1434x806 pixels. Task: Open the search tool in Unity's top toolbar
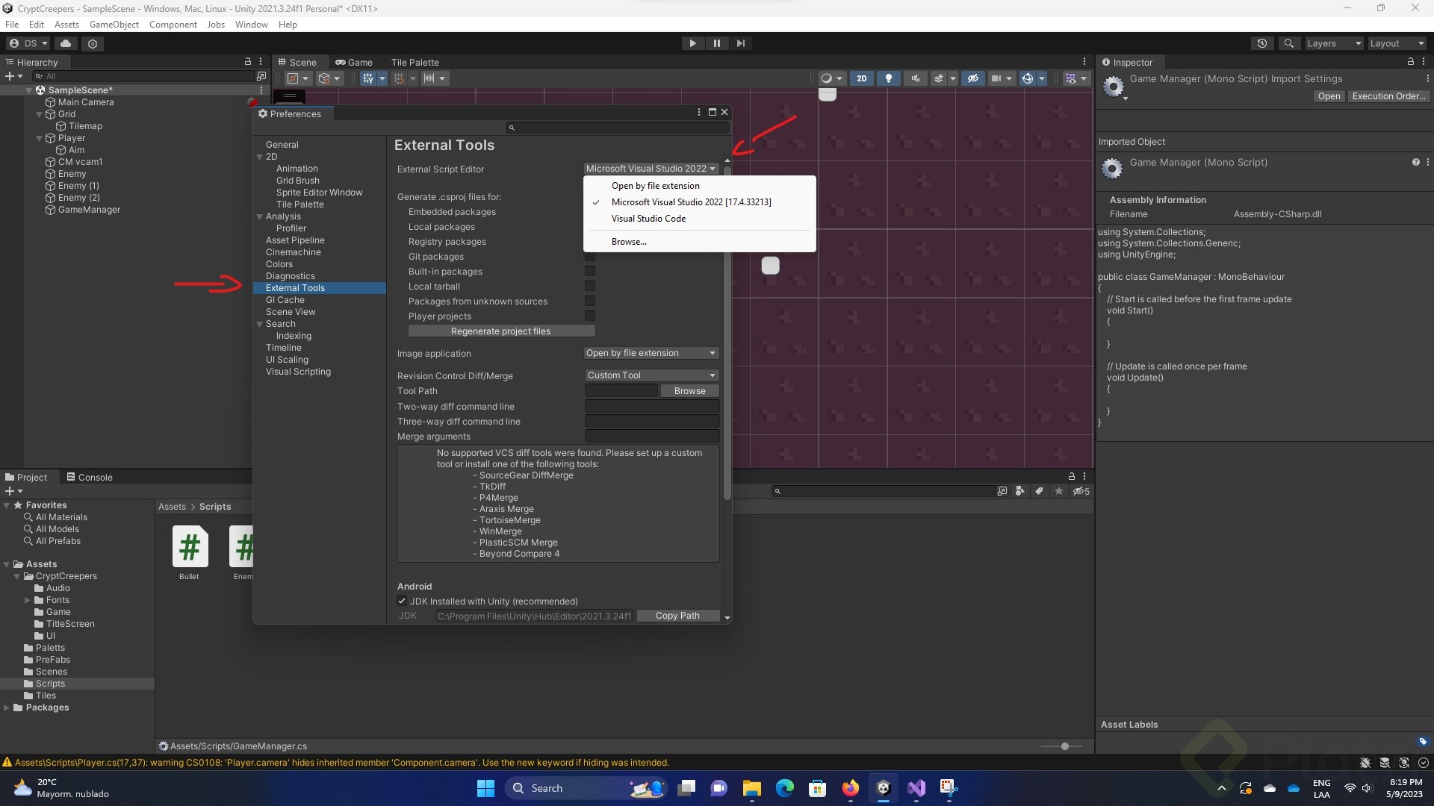(x=1289, y=43)
